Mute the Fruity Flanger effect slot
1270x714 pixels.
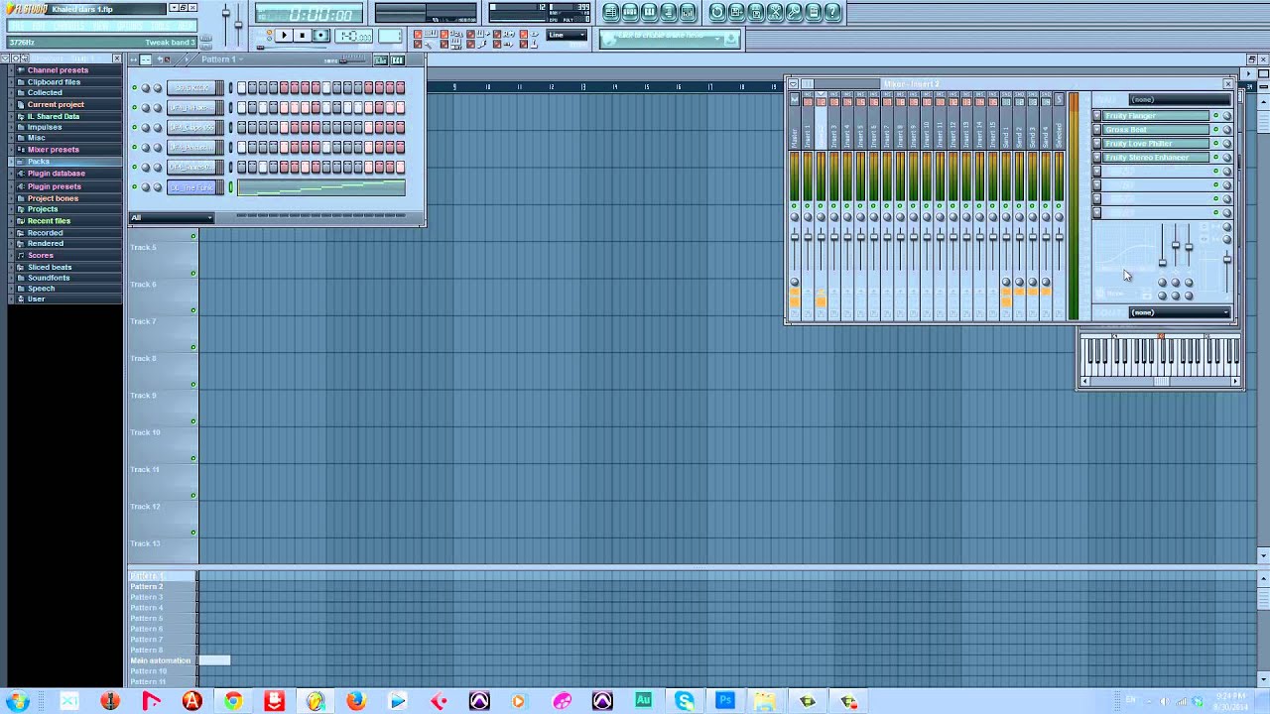coord(1215,116)
